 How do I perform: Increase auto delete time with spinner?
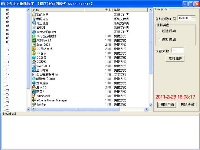(193, 17)
